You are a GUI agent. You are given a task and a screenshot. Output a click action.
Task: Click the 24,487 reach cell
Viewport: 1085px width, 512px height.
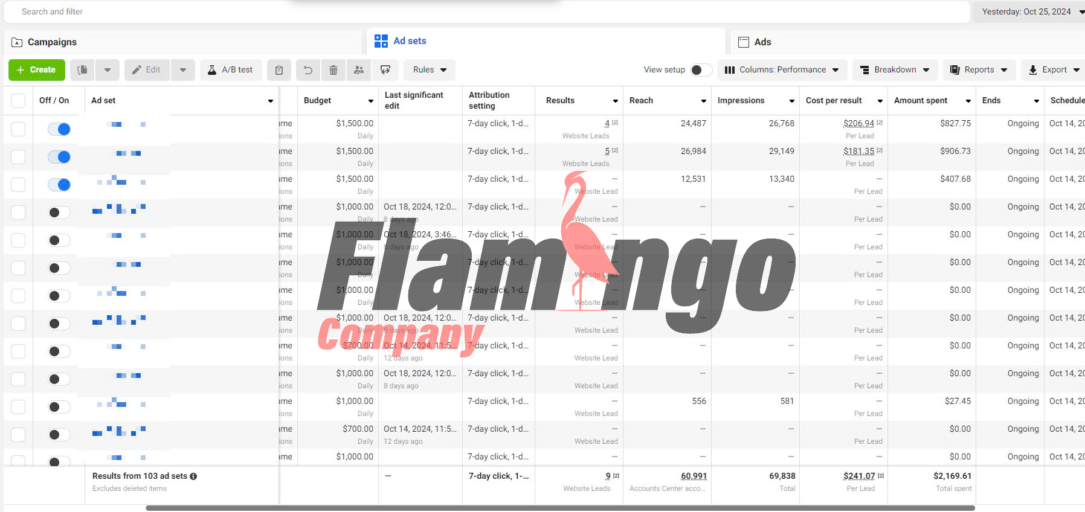pos(693,123)
